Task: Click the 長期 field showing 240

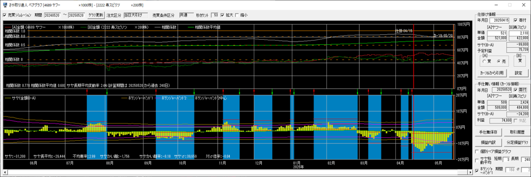Action: [x=525, y=159]
